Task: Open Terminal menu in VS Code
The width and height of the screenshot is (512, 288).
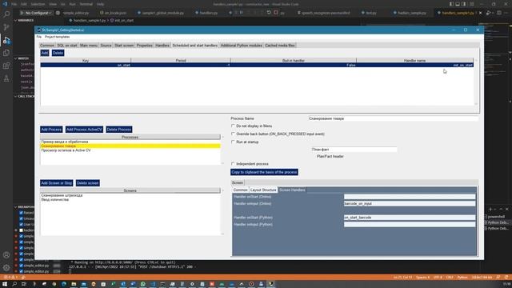Action: point(86,4)
